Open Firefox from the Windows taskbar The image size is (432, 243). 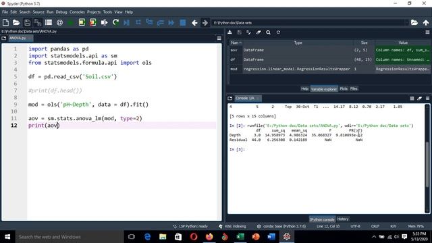(209, 237)
